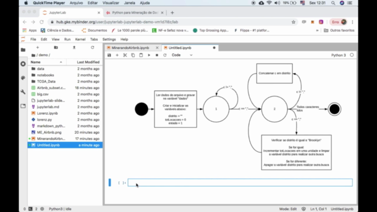This screenshot has height=212, width=377.
Task: Open the Help menu in JupyterLab
Action: (124, 39)
